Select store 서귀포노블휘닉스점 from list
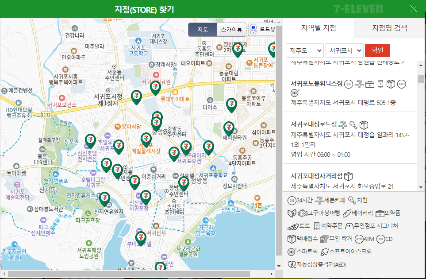426x279 pixels. click(316, 84)
